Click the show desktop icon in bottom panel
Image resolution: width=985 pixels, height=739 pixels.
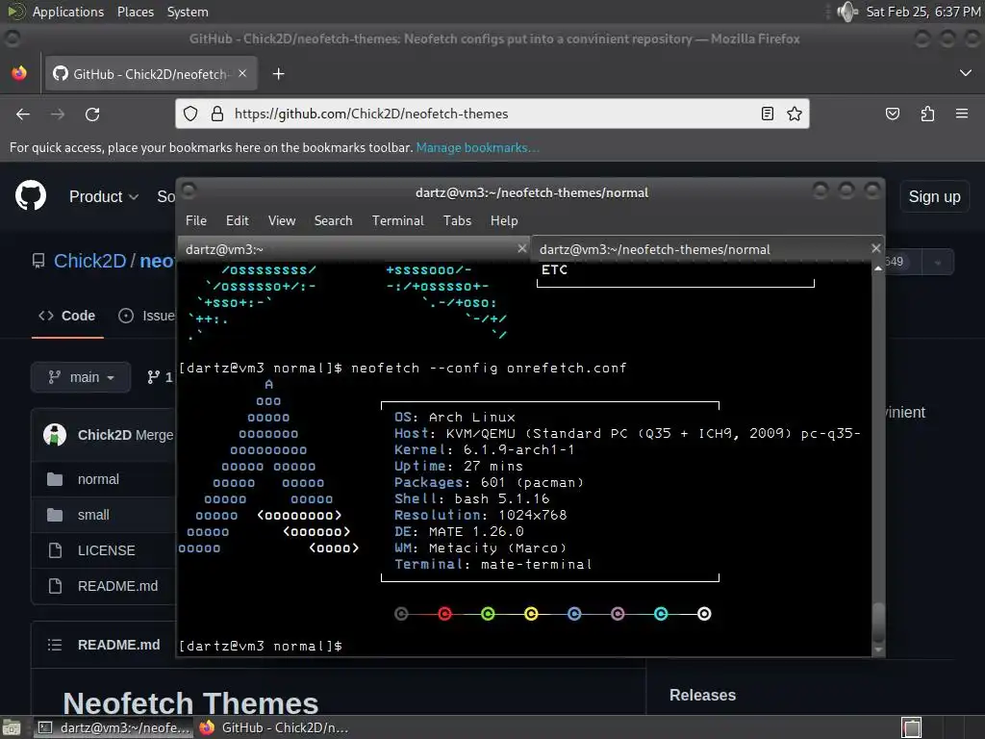[12, 727]
